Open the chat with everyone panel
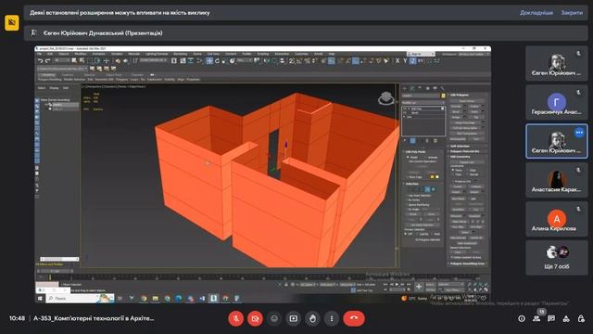Image resolution: width=593 pixels, height=334 pixels. tap(551, 318)
